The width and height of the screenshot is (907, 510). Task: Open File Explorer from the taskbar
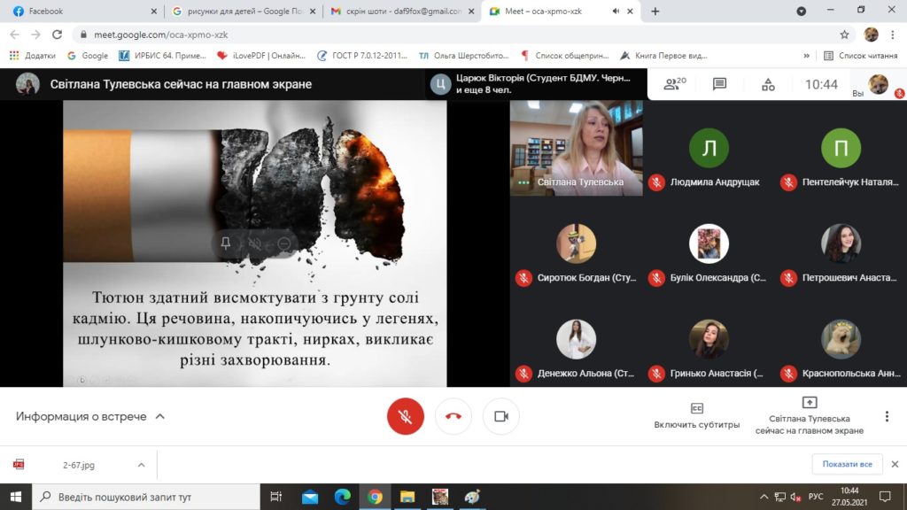pyautogui.click(x=407, y=497)
